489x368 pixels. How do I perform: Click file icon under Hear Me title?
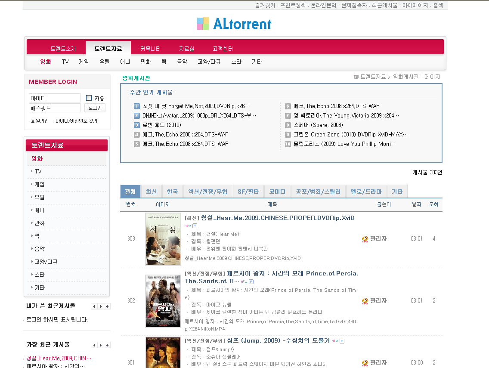pos(195,226)
